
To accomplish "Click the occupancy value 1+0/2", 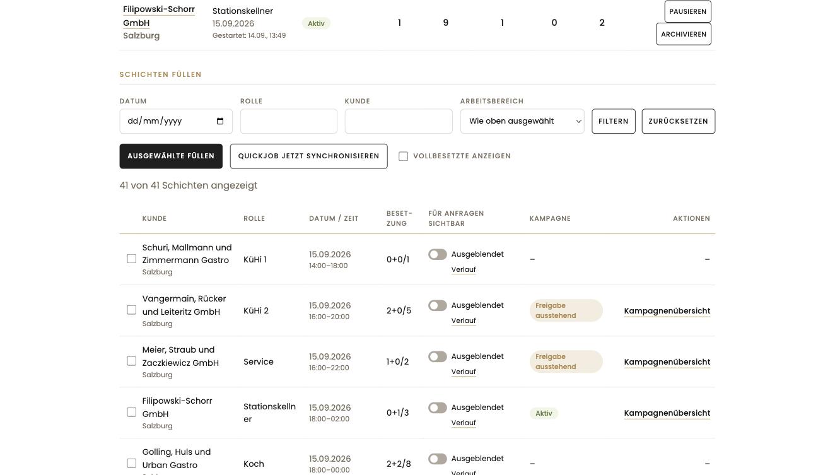I will [x=397, y=361].
